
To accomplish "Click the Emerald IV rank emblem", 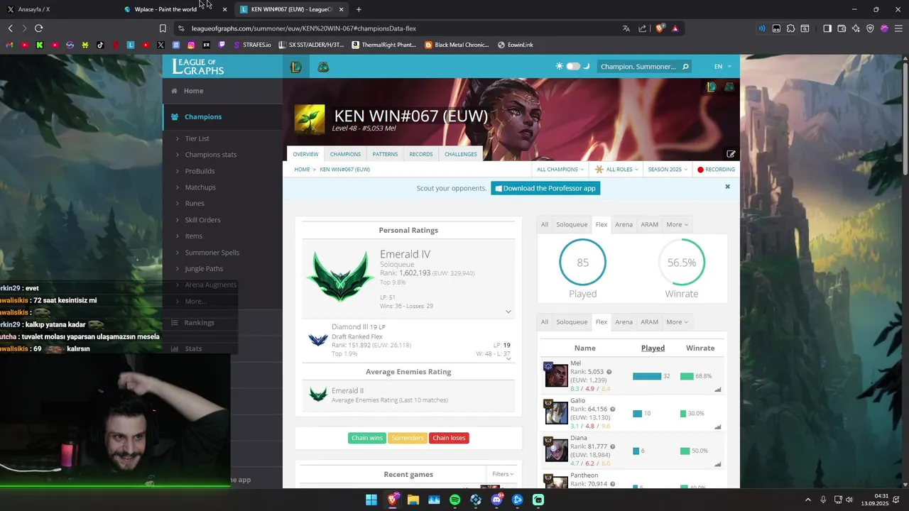I will pos(340,277).
